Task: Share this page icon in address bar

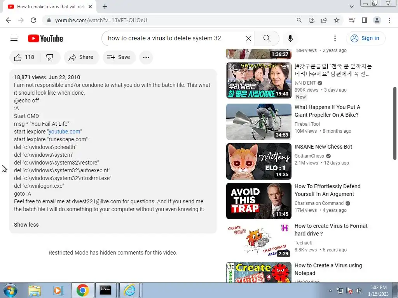Action: (324, 20)
